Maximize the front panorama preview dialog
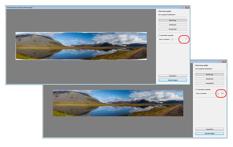The height and width of the screenshot is (147, 233). (x=183, y=8)
